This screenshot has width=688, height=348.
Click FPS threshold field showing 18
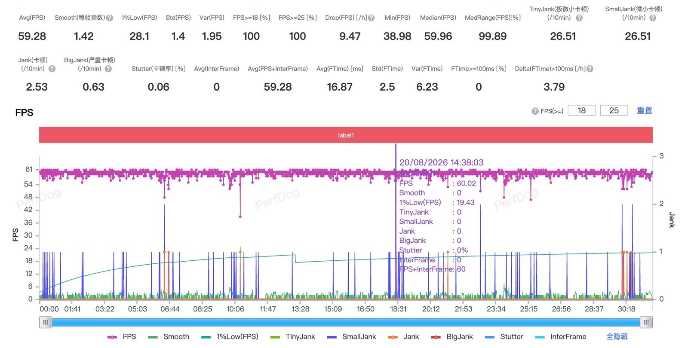pyautogui.click(x=582, y=110)
